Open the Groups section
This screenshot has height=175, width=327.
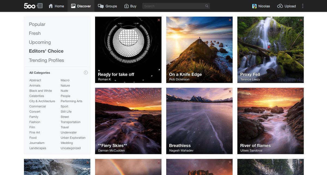click(107, 6)
